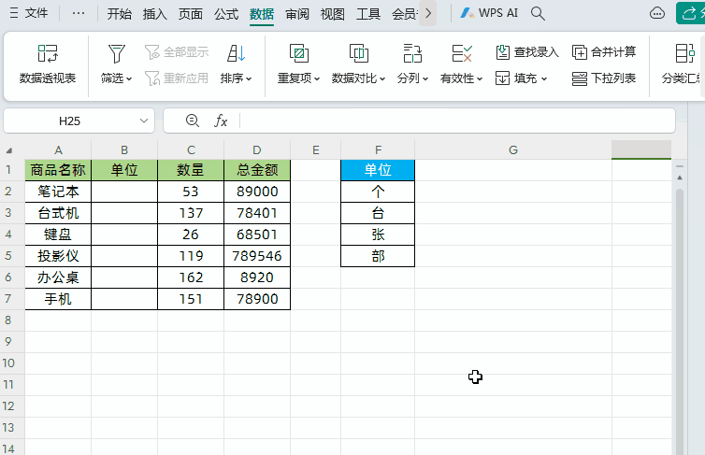Click the three-dots quick access menu

79,13
